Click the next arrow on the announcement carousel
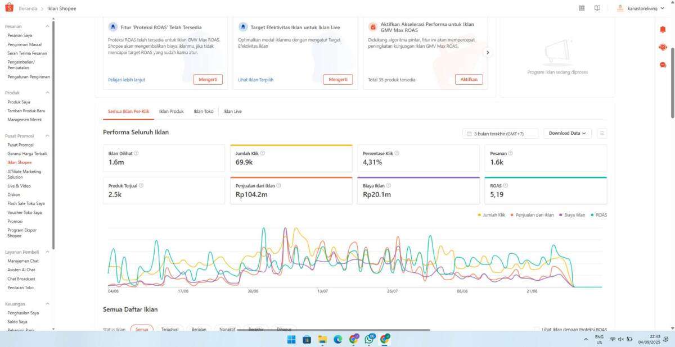 pos(488,52)
